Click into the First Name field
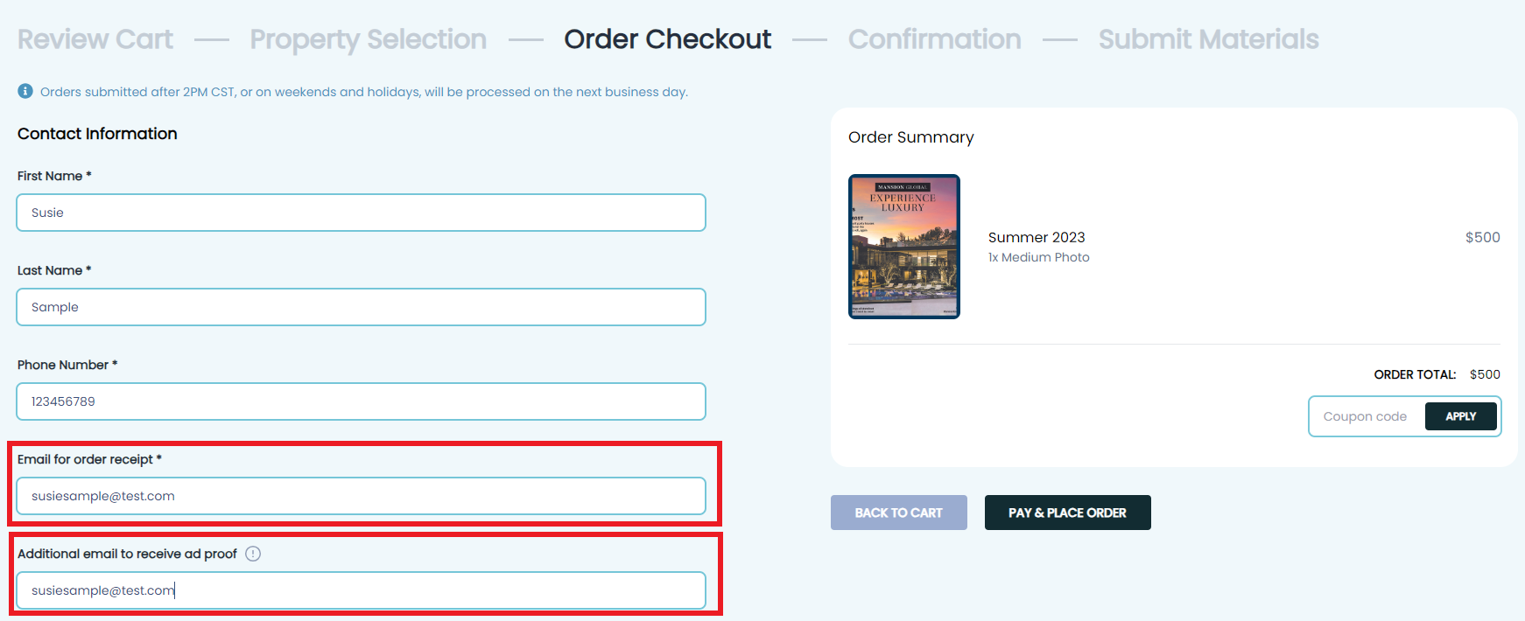 click(361, 213)
